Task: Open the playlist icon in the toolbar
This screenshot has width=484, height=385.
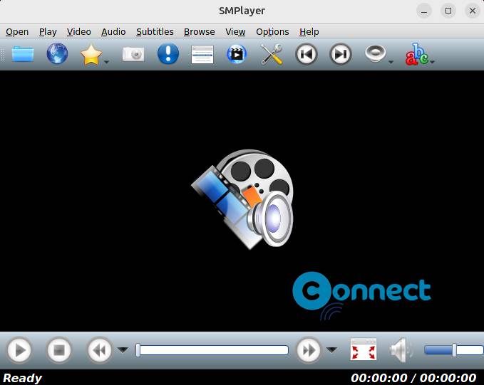Action: (202, 55)
